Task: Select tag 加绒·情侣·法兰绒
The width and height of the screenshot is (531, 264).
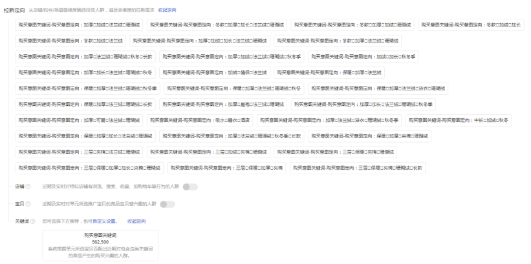Action: (x=215, y=73)
